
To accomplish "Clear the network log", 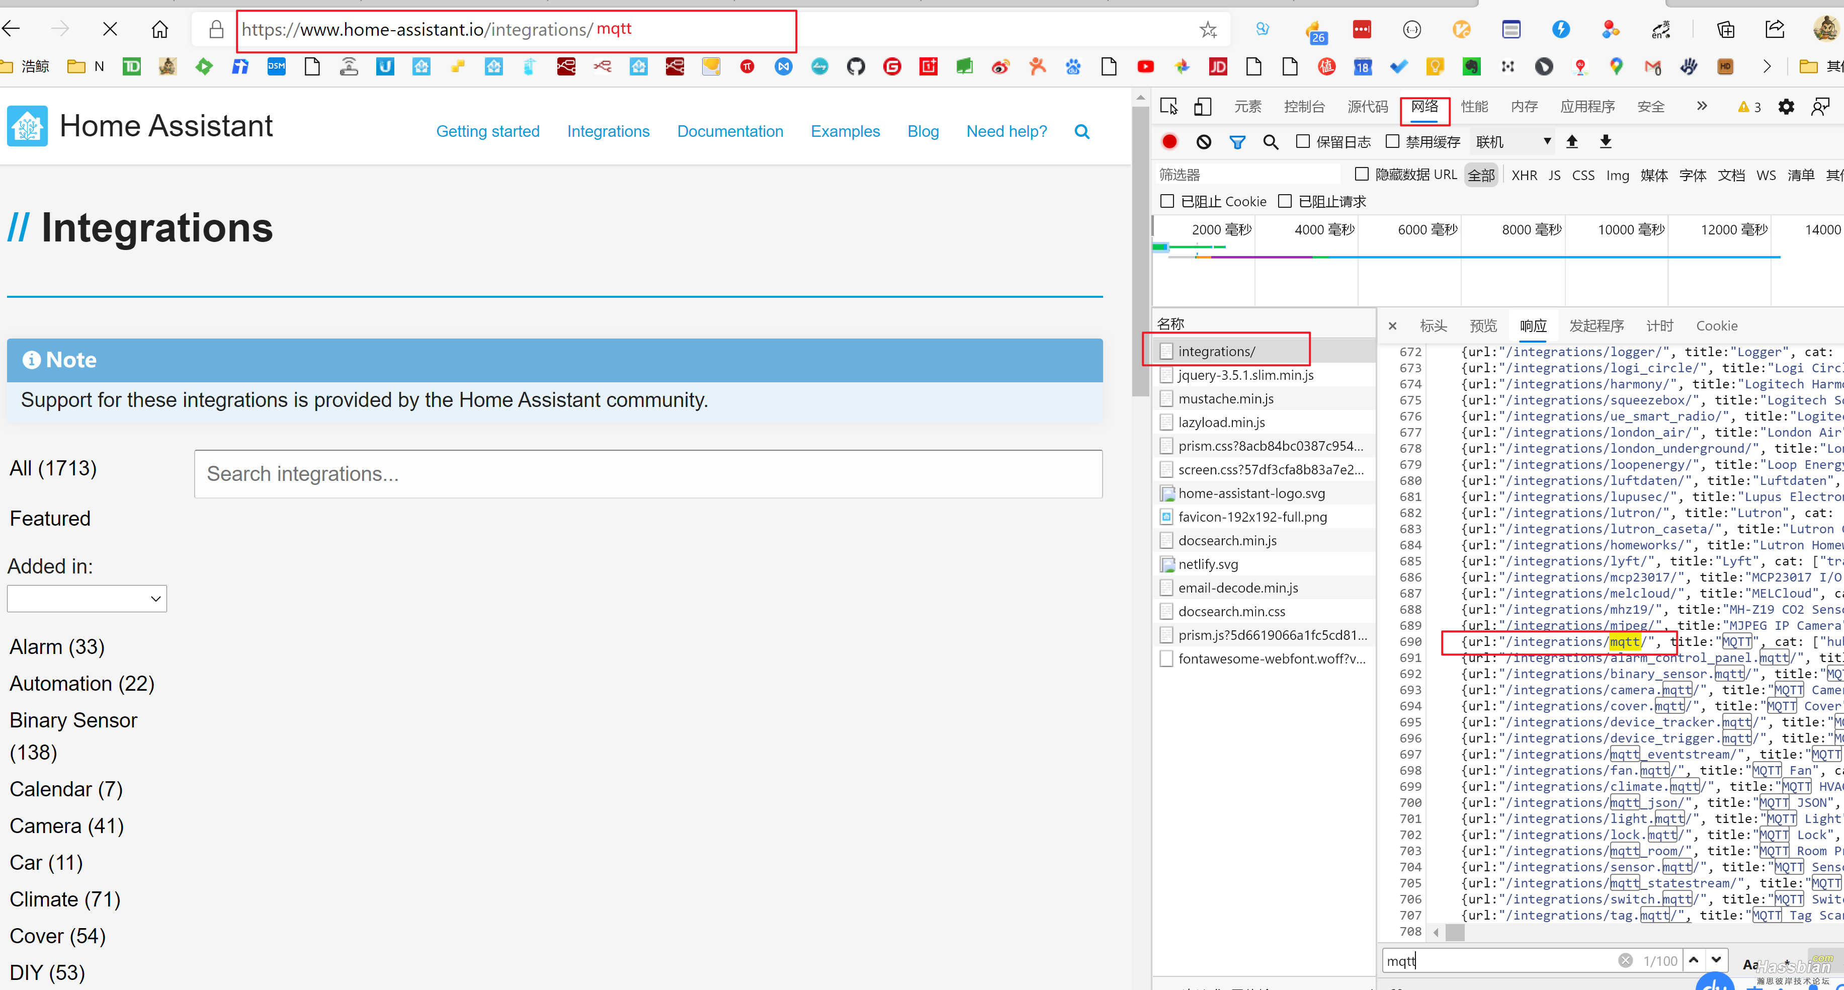I will tap(1203, 142).
